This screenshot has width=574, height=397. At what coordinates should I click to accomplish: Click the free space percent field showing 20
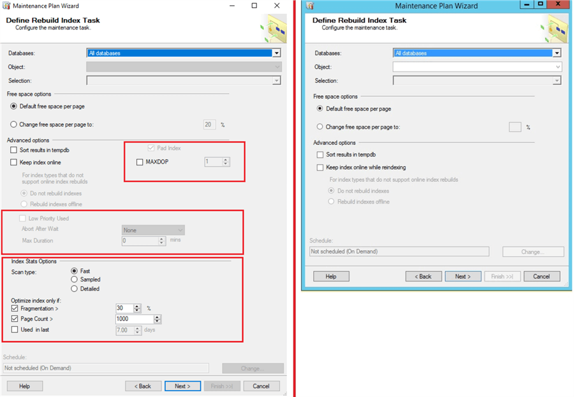click(210, 124)
